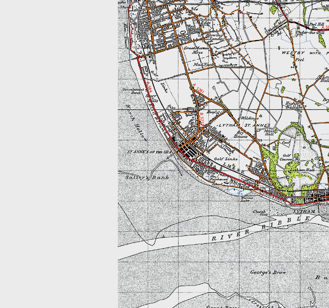The width and height of the screenshot is (329, 308).
Task: Click the "Mad Nook" label
Action: click(204, 65)
